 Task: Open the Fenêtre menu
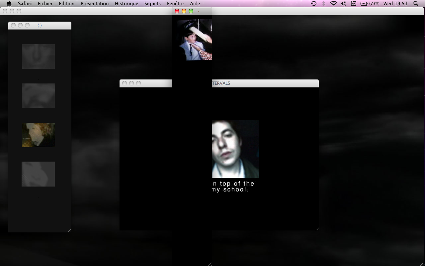175,4
